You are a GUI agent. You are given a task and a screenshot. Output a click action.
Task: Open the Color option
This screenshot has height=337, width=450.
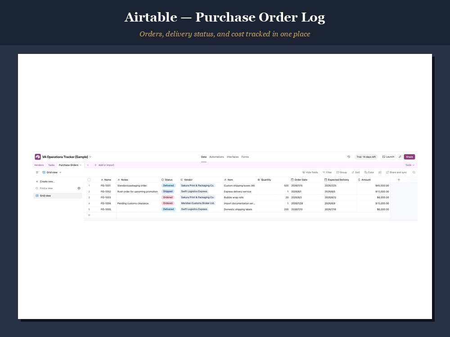pyautogui.click(x=369, y=173)
